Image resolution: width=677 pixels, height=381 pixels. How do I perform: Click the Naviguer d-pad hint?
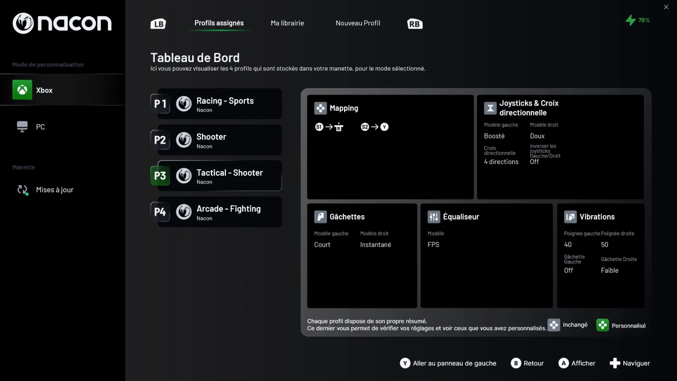click(630, 363)
